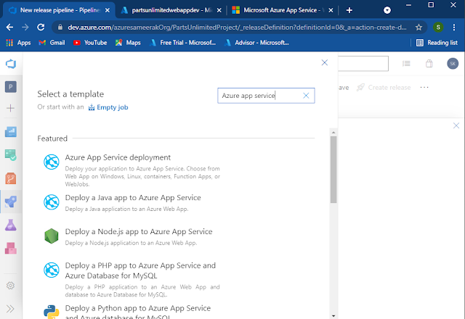
Task: Click the PHP app Azure globe icon
Action: point(52,270)
